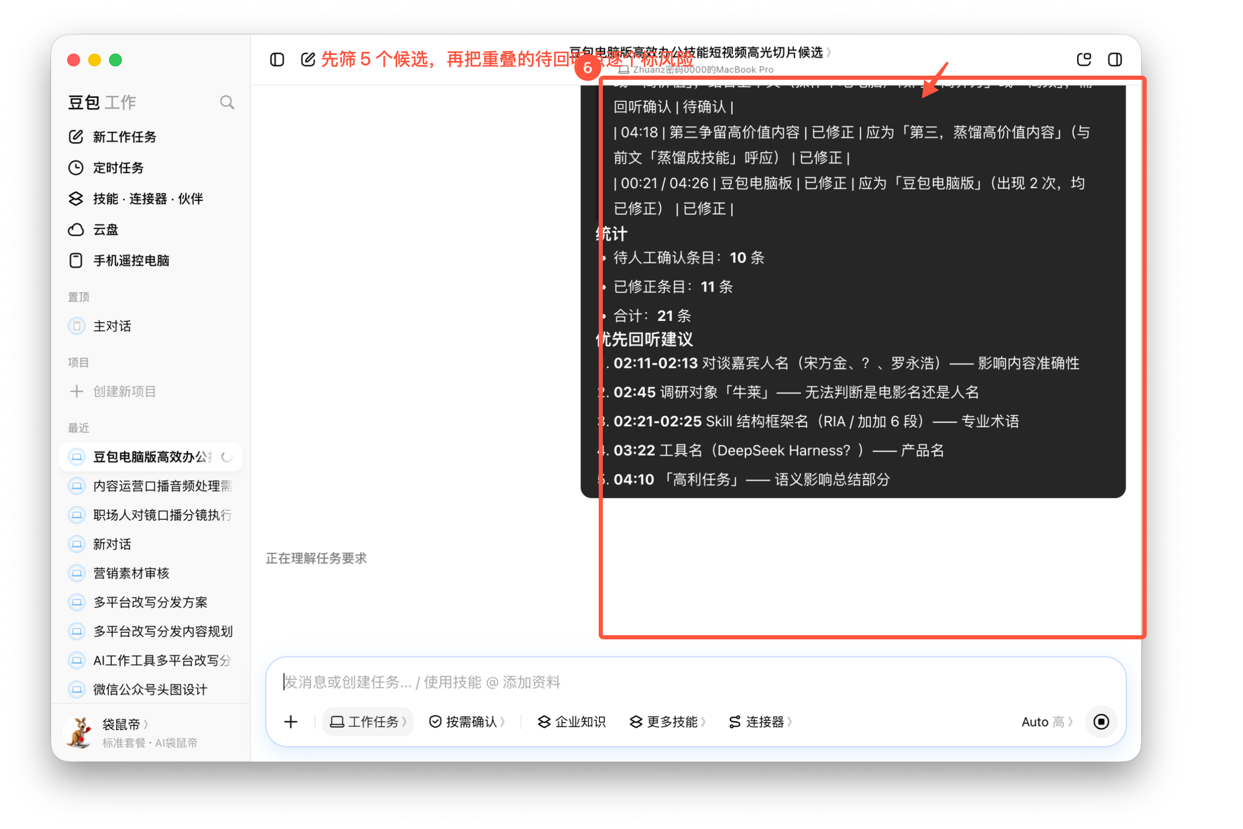Open 内容运营口播音频处理 conversation

(x=150, y=486)
